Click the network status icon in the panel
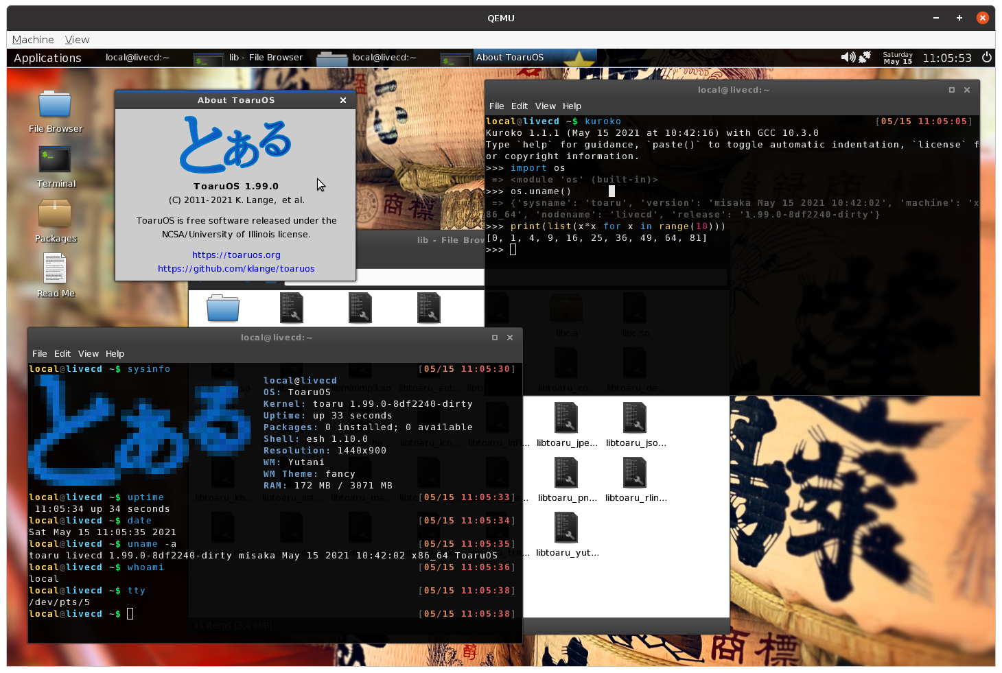The image size is (1002, 673). [865, 58]
